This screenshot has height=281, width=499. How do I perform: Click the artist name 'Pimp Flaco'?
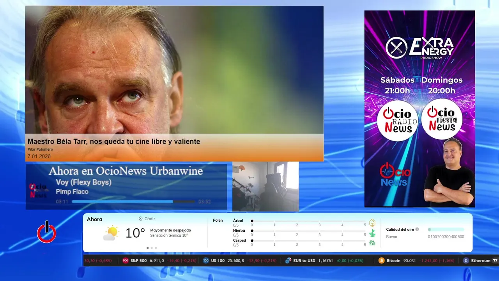[x=72, y=192]
